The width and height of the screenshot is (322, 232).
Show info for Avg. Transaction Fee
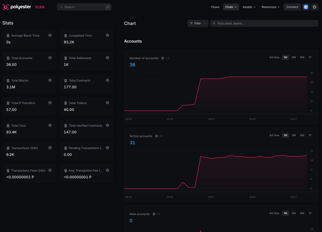tap(107, 170)
